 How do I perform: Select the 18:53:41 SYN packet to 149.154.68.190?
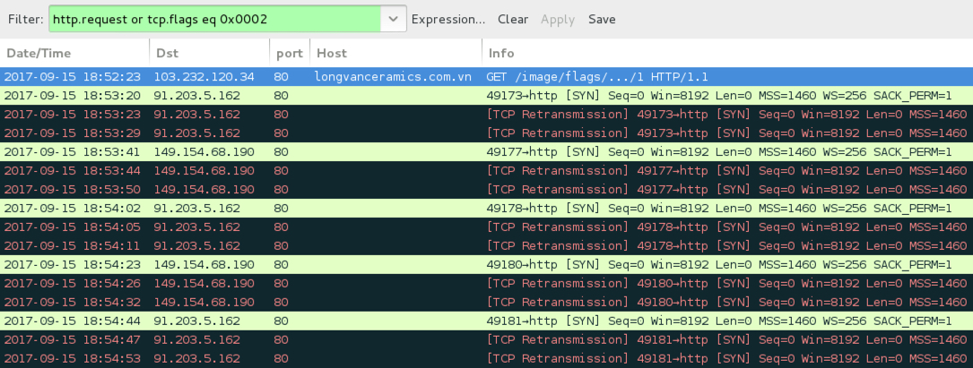click(x=486, y=152)
